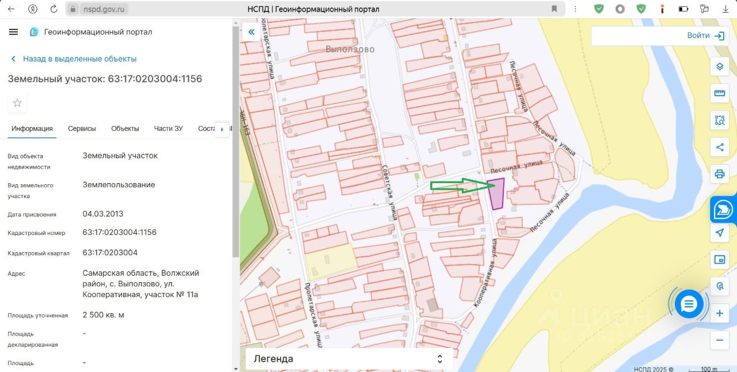The width and height of the screenshot is (737, 372).
Task: Switch to the Сервисы tab
Action: pos(82,128)
